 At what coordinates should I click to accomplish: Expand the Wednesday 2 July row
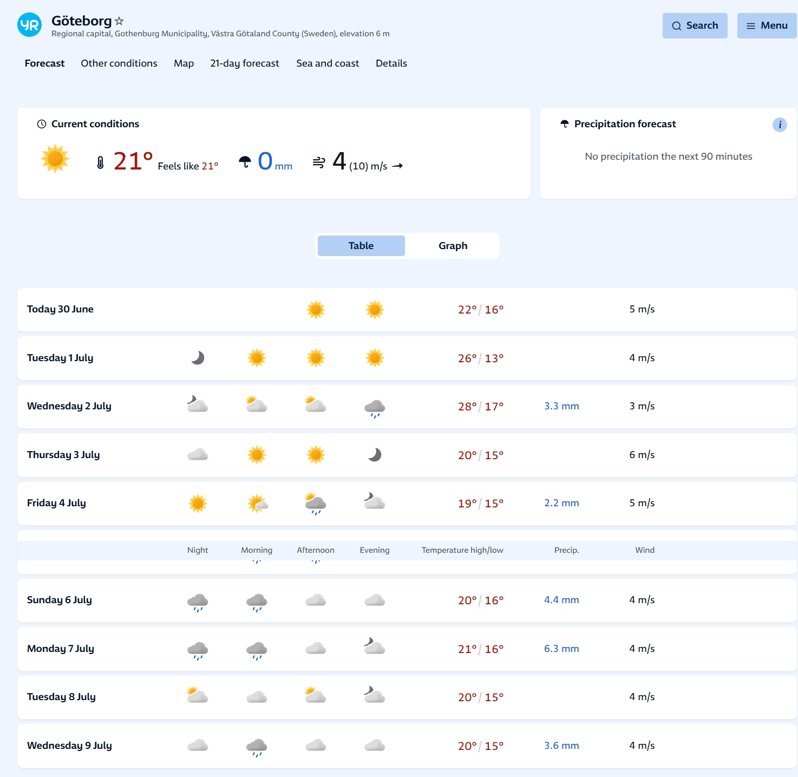[407, 407]
